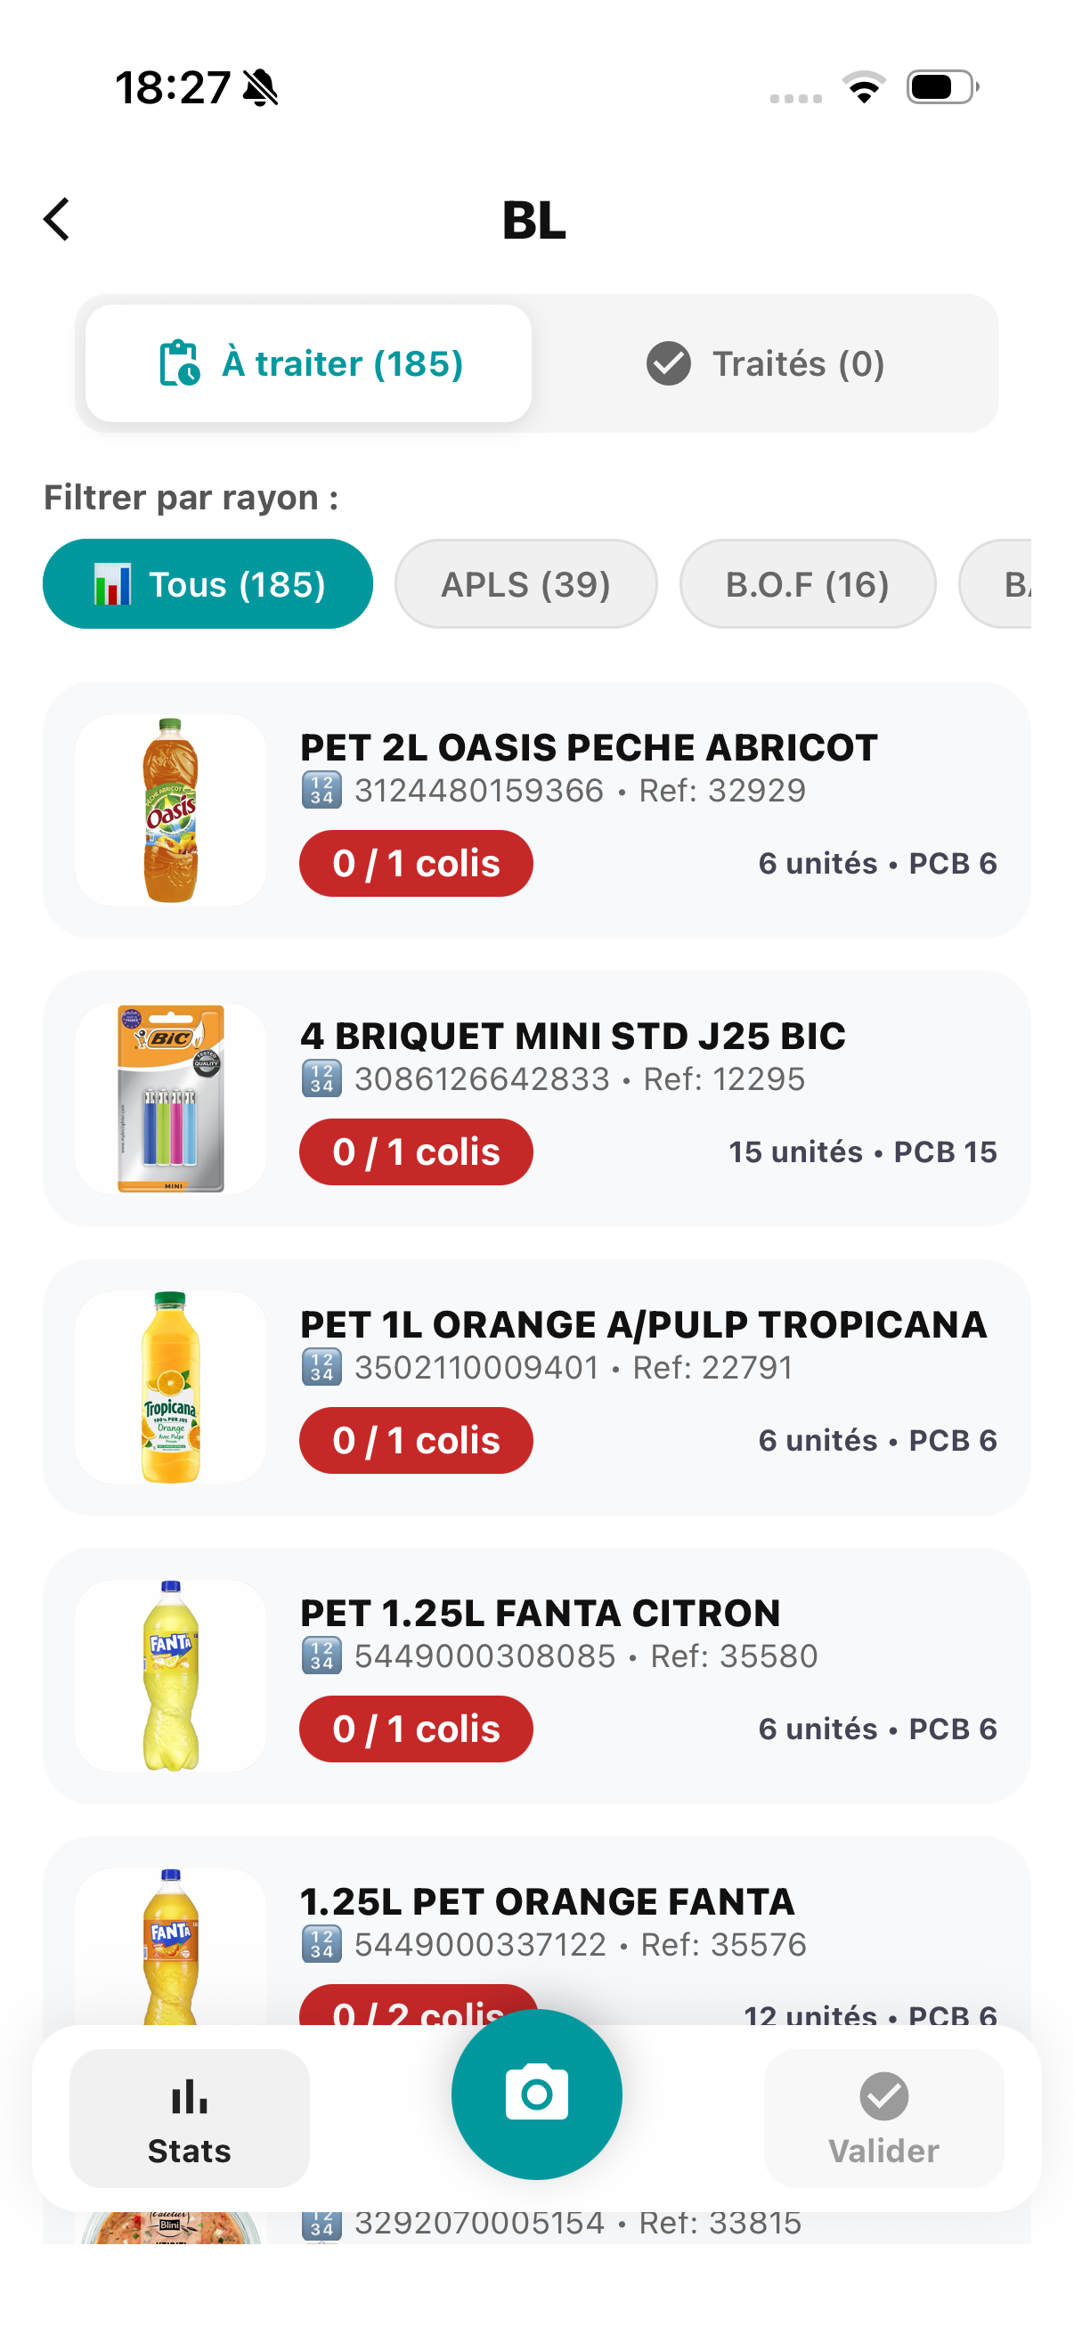The width and height of the screenshot is (1074, 2335).
Task: Filter by APLS (39) rayon
Action: [525, 584]
